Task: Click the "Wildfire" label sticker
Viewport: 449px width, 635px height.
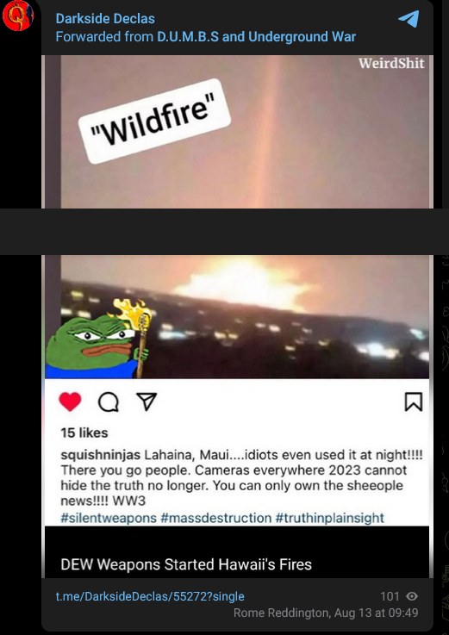Action: pyautogui.click(x=154, y=121)
